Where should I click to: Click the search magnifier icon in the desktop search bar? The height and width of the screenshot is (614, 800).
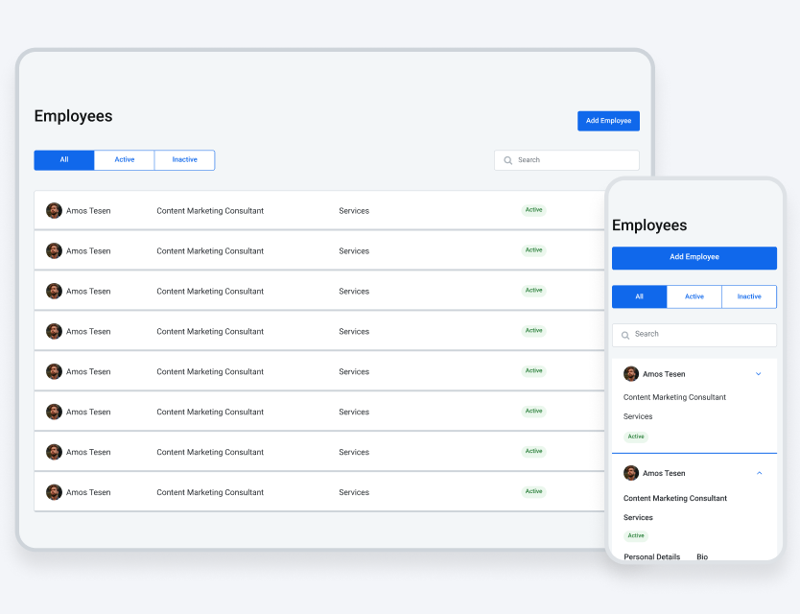pos(507,160)
